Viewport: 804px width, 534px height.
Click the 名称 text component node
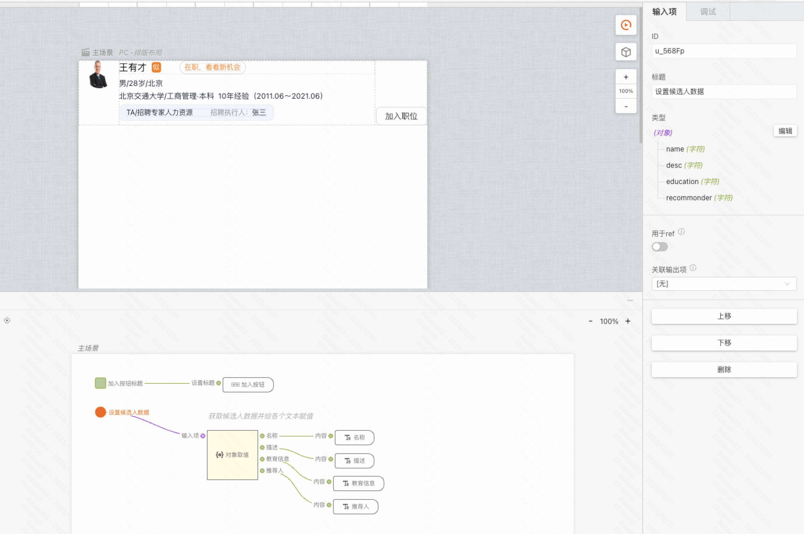click(354, 438)
